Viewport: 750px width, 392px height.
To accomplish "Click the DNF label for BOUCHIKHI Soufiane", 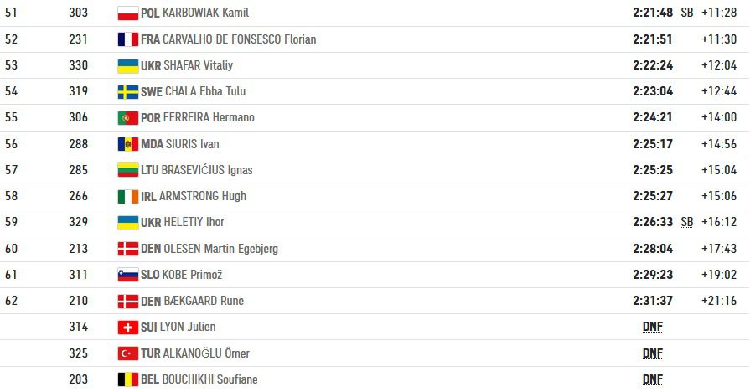I will click(x=653, y=379).
